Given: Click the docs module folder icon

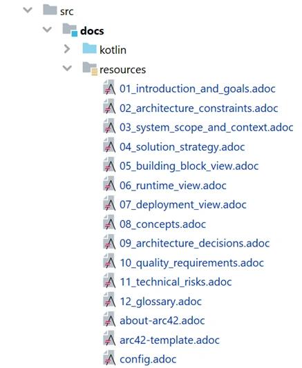Looking at the screenshot, I should [x=70, y=30].
